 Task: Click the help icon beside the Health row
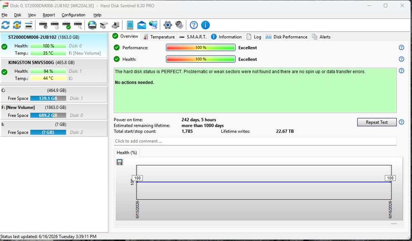(x=401, y=59)
